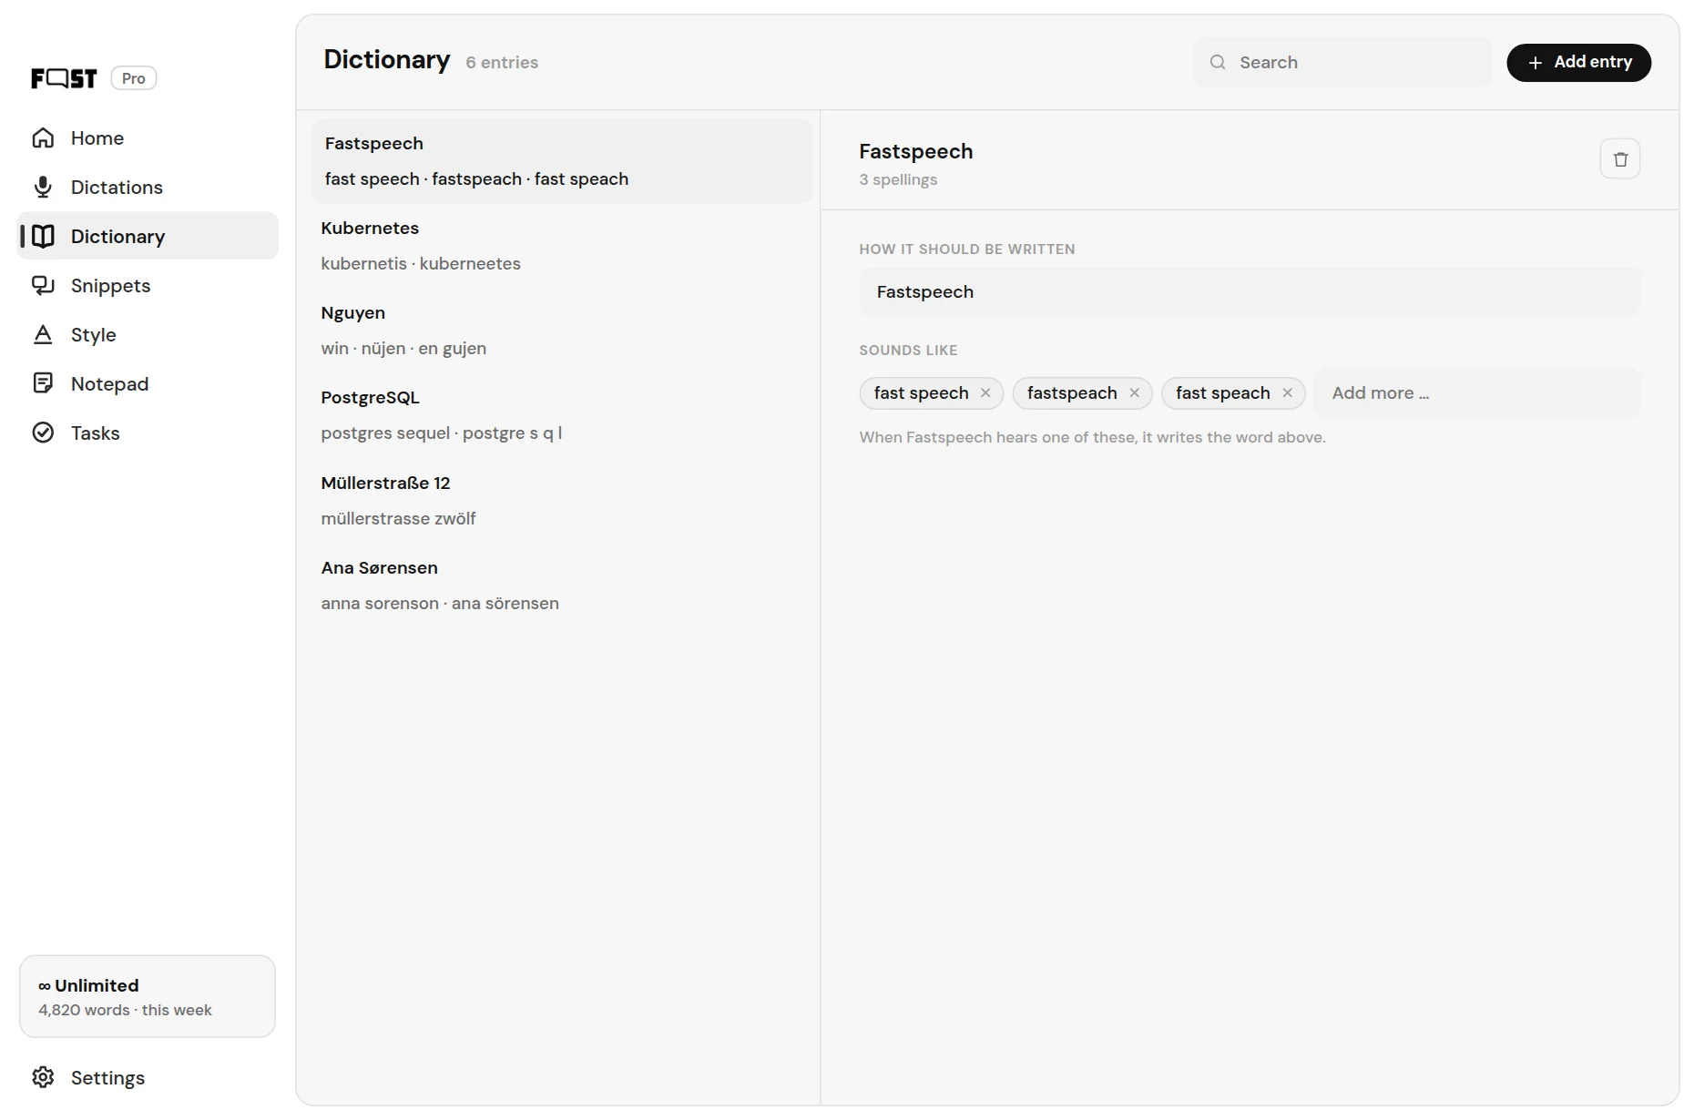Click the Fastspeech heading in the detail panel
The image size is (1694, 1120).
[x=916, y=152]
